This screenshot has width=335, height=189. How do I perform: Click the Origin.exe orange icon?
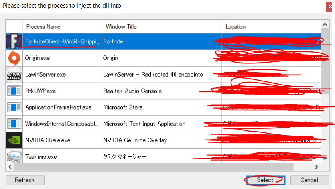[14, 58]
